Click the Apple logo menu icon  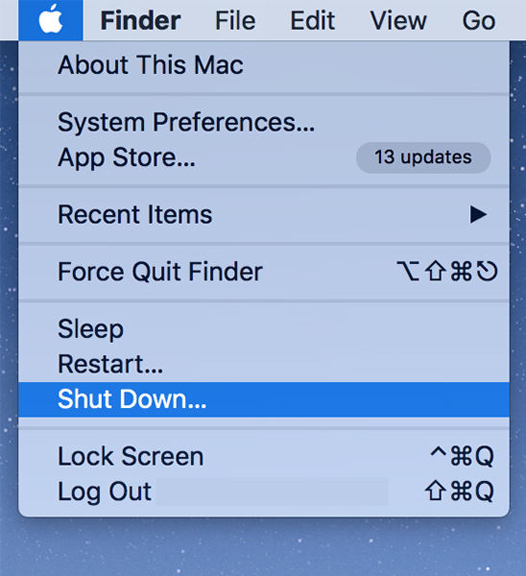[x=51, y=20]
